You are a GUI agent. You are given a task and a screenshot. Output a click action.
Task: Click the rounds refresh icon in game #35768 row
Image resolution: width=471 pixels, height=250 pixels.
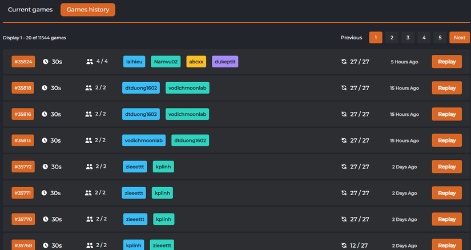pos(344,245)
